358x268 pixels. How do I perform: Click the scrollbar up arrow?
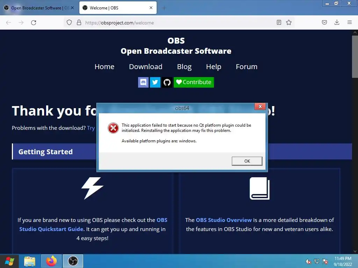click(x=355, y=32)
